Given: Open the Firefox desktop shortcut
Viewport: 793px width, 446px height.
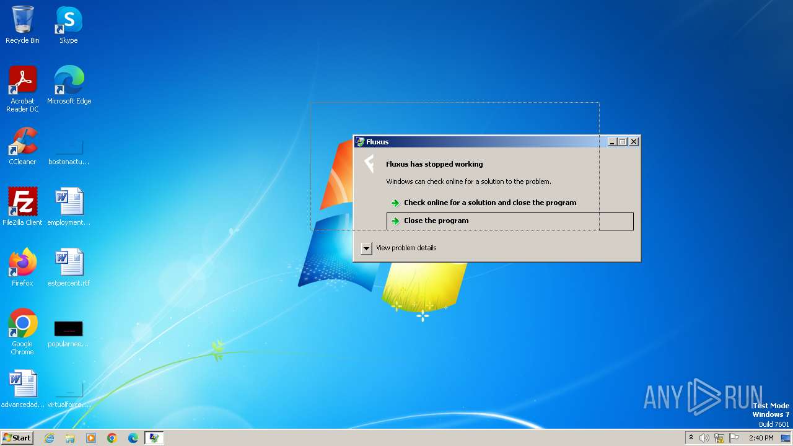Looking at the screenshot, I should click(x=22, y=268).
